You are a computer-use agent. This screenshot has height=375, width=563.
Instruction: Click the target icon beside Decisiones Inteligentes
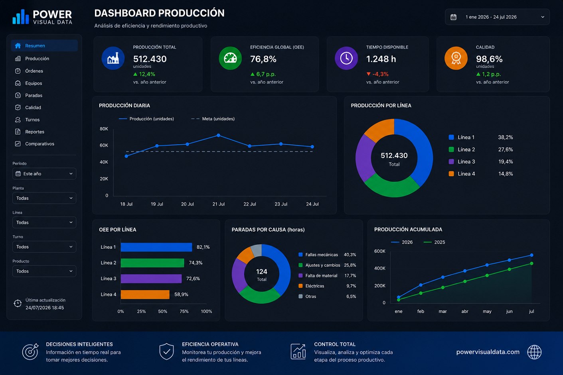tap(30, 351)
